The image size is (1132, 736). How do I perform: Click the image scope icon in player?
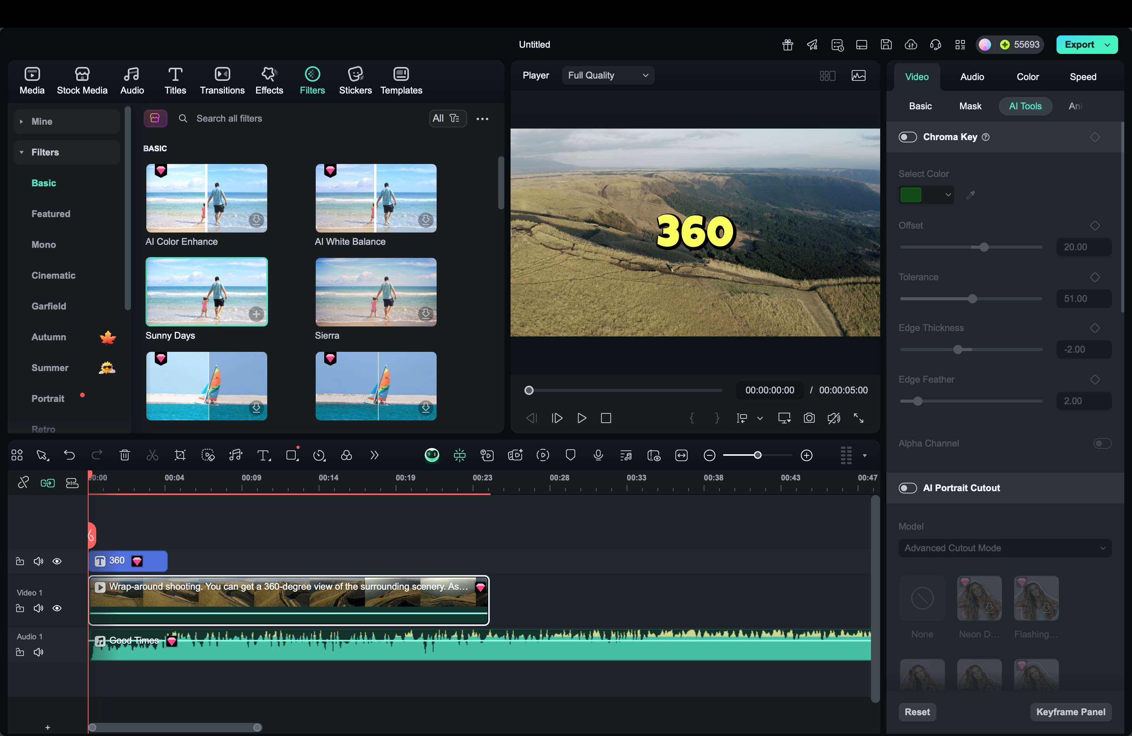click(859, 75)
